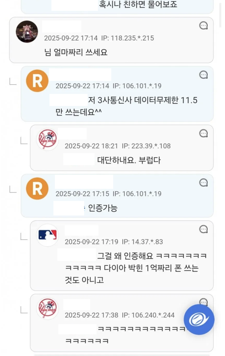Select the comment text 대단하내요. 부럽다
Viewport: 225px width, 356px height.
(x=129, y=160)
